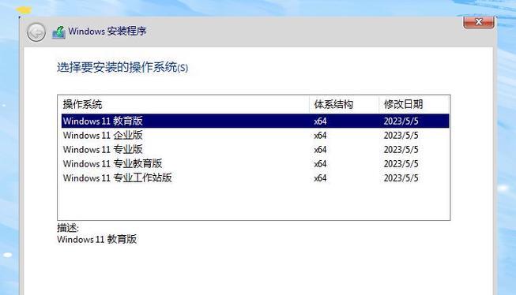516x295 pixels.
Task: Select Windows 11 专业教育版 entry
Action: (x=255, y=163)
